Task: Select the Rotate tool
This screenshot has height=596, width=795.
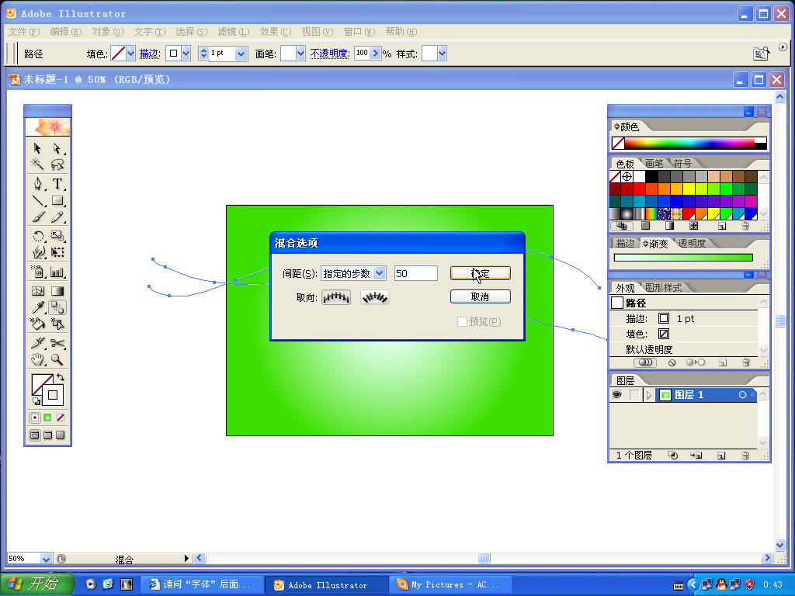Action: [x=37, y=236]
